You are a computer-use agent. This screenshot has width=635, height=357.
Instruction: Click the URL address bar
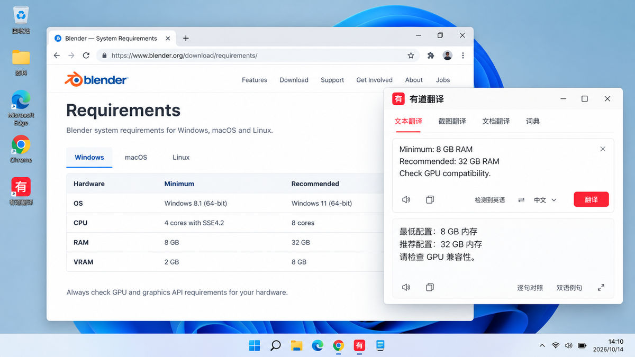click(259, 56)
